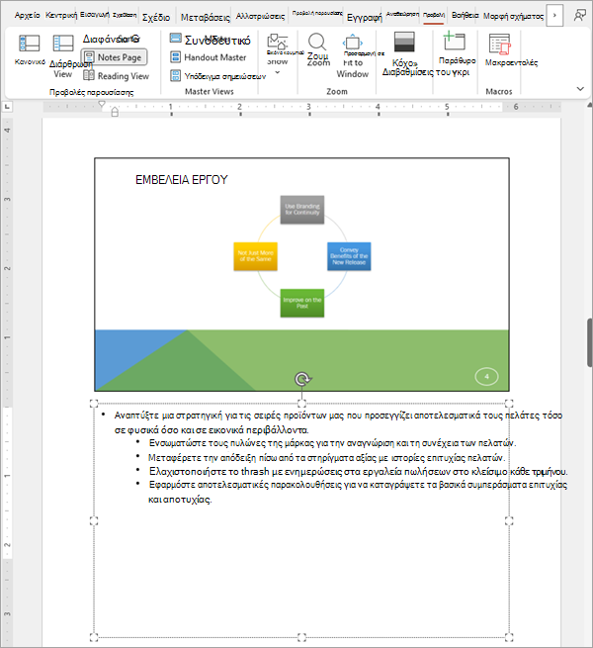
Task: Click bullet text starting with Εφαρμόστε
Action: [358, 492]
